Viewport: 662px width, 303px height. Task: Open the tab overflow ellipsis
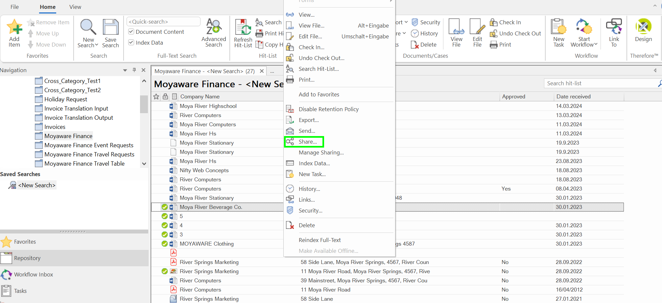[x=272, y=71]
